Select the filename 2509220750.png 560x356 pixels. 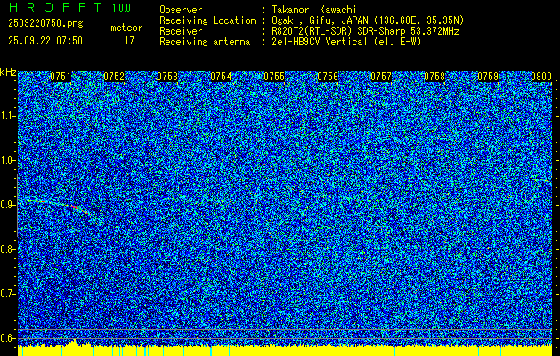pos(45,24)
